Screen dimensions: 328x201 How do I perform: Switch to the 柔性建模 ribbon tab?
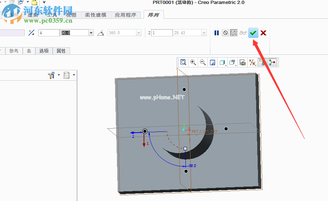(96, 15)
